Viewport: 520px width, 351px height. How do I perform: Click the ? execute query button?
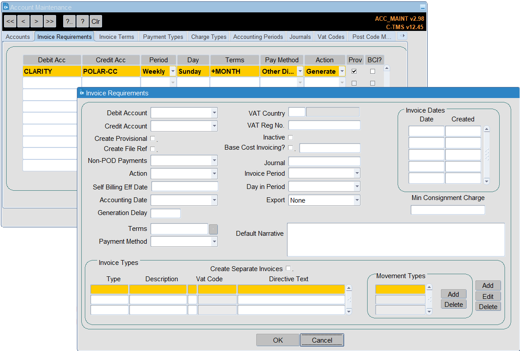coord(82,21)
